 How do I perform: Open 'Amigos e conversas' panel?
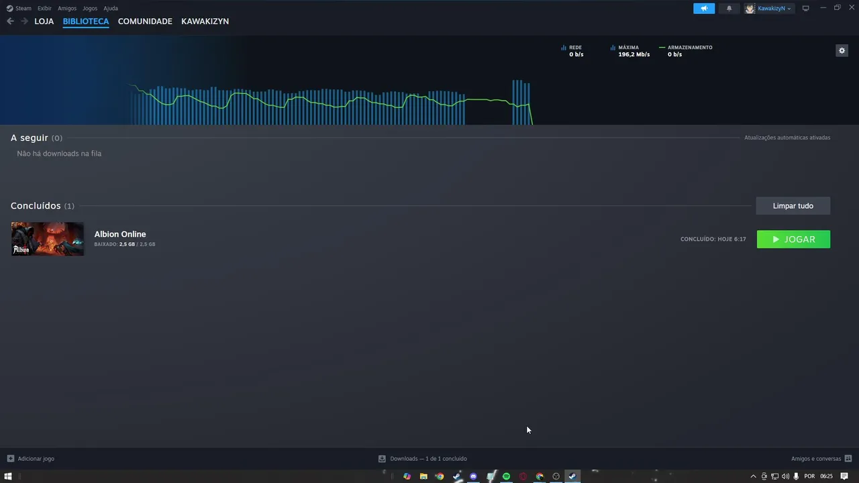tap(816, 459)
